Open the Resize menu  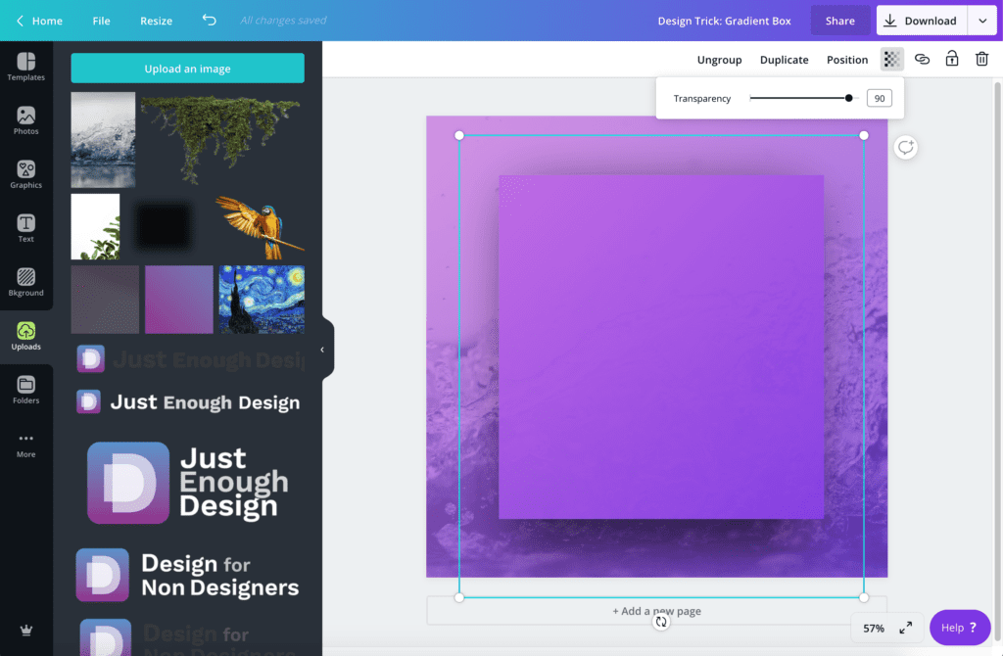[156, 20]
